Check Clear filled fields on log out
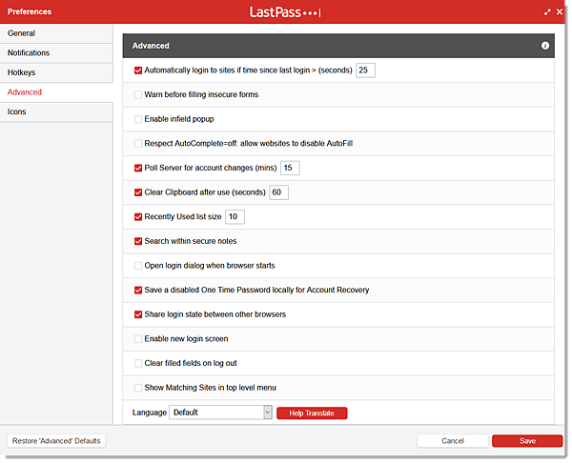 [x=138, y=364]
